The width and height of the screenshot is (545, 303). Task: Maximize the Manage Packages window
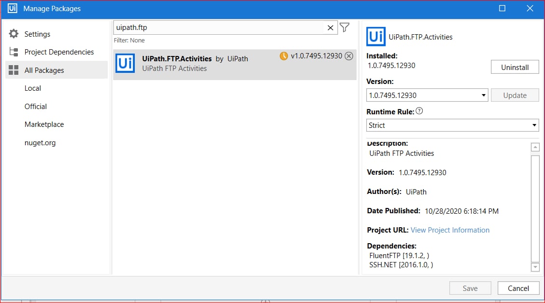(x=502, y=8)
